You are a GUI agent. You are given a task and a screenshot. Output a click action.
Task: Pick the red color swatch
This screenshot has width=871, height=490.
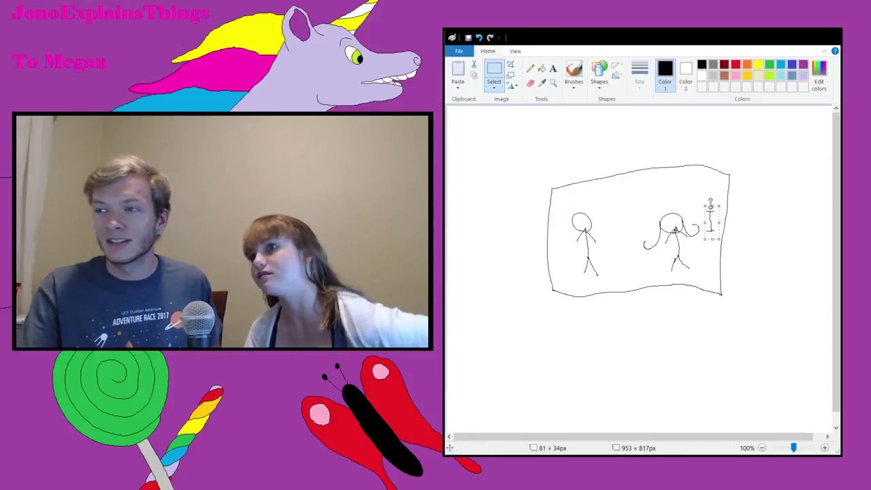coord(736,65)
